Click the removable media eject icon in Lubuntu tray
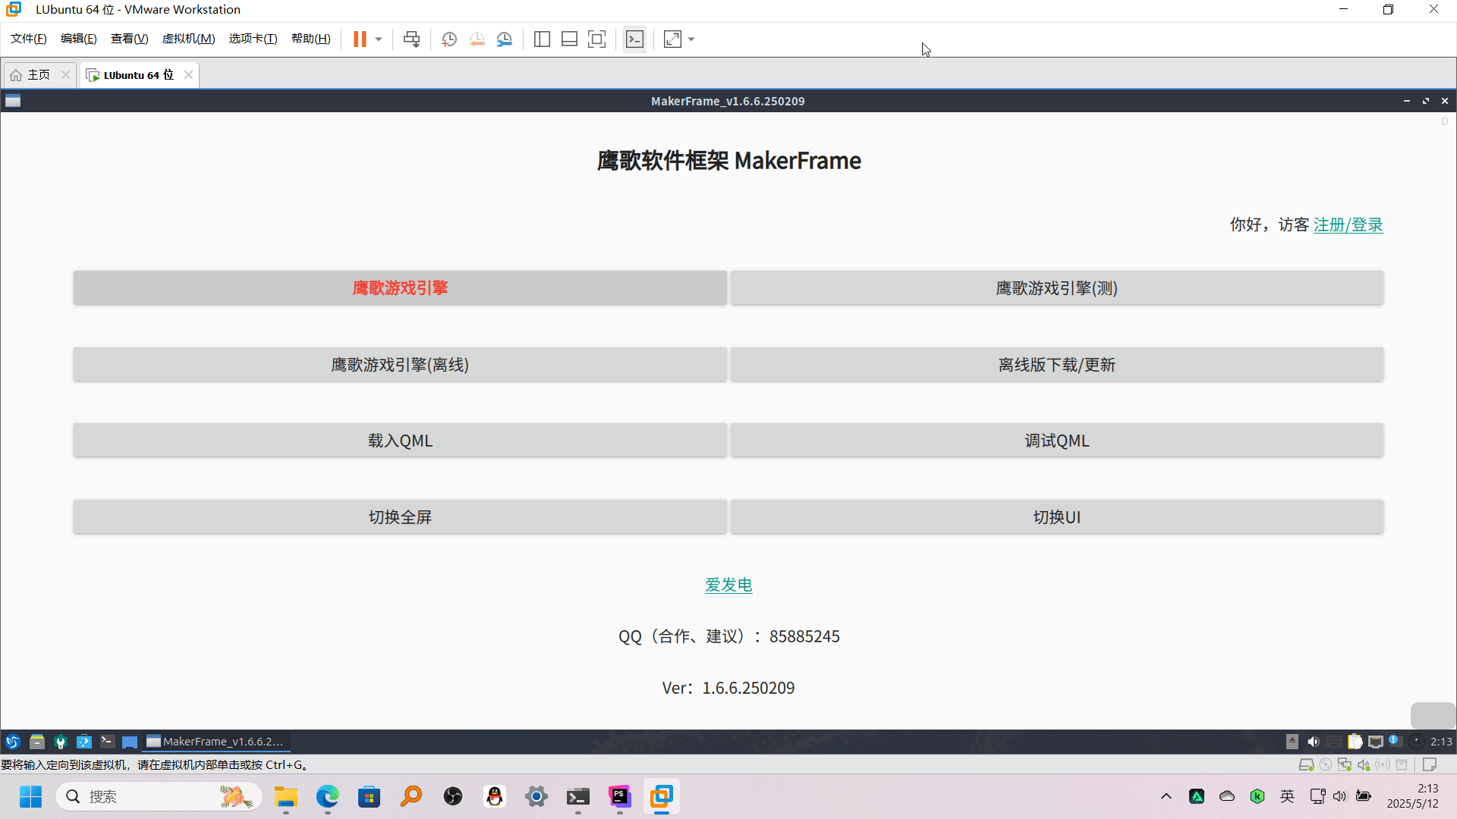Screen dimensions: 1457x819 click(x=1292, y=742)
